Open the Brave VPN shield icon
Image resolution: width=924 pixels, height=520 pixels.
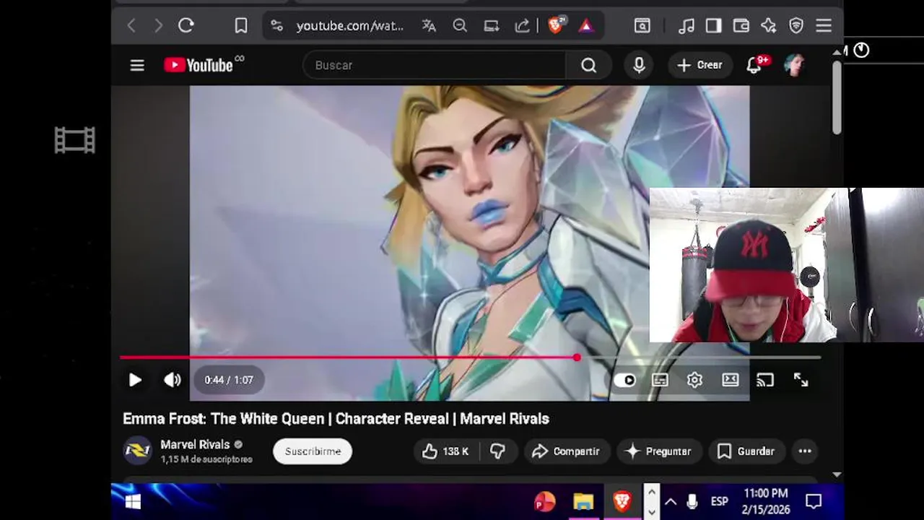tap(796, 26)
